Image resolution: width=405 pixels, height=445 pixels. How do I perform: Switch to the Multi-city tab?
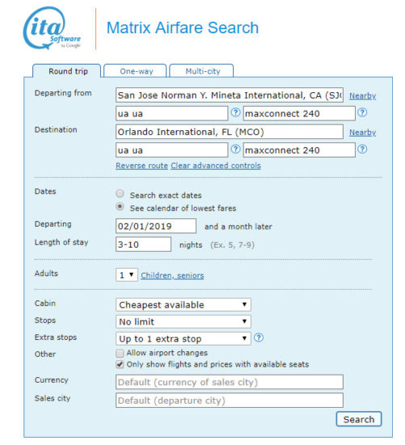tap(201, 71)
